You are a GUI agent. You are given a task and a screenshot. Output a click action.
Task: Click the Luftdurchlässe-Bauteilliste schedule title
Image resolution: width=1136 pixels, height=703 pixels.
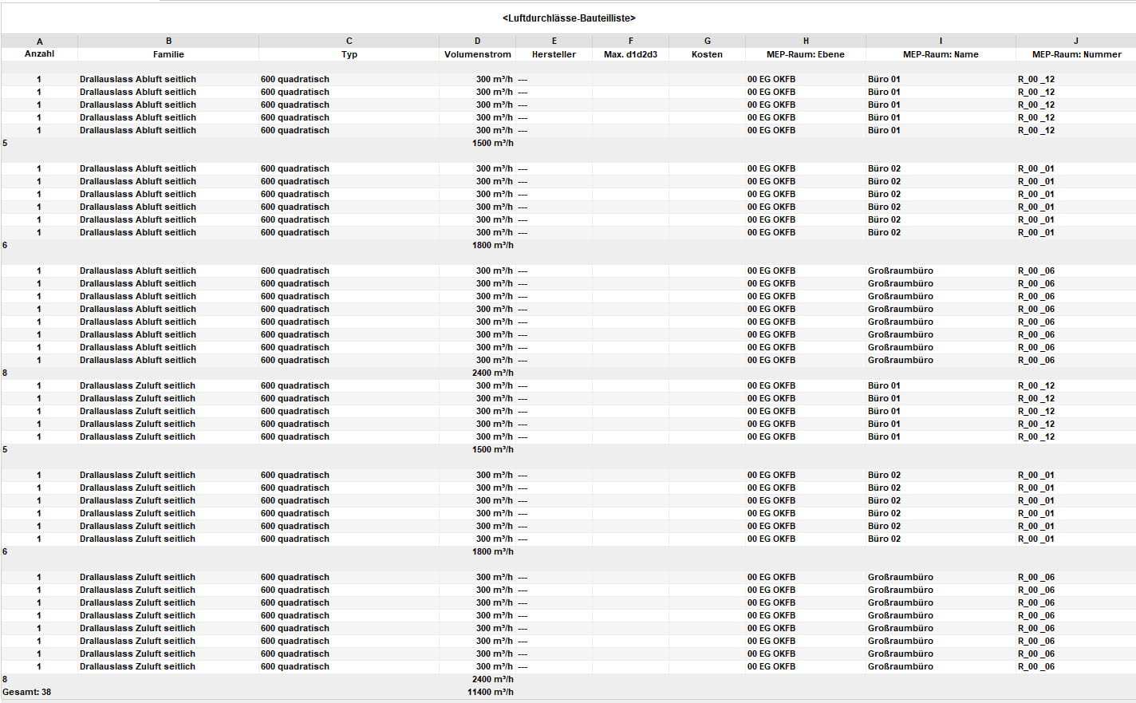569,18
